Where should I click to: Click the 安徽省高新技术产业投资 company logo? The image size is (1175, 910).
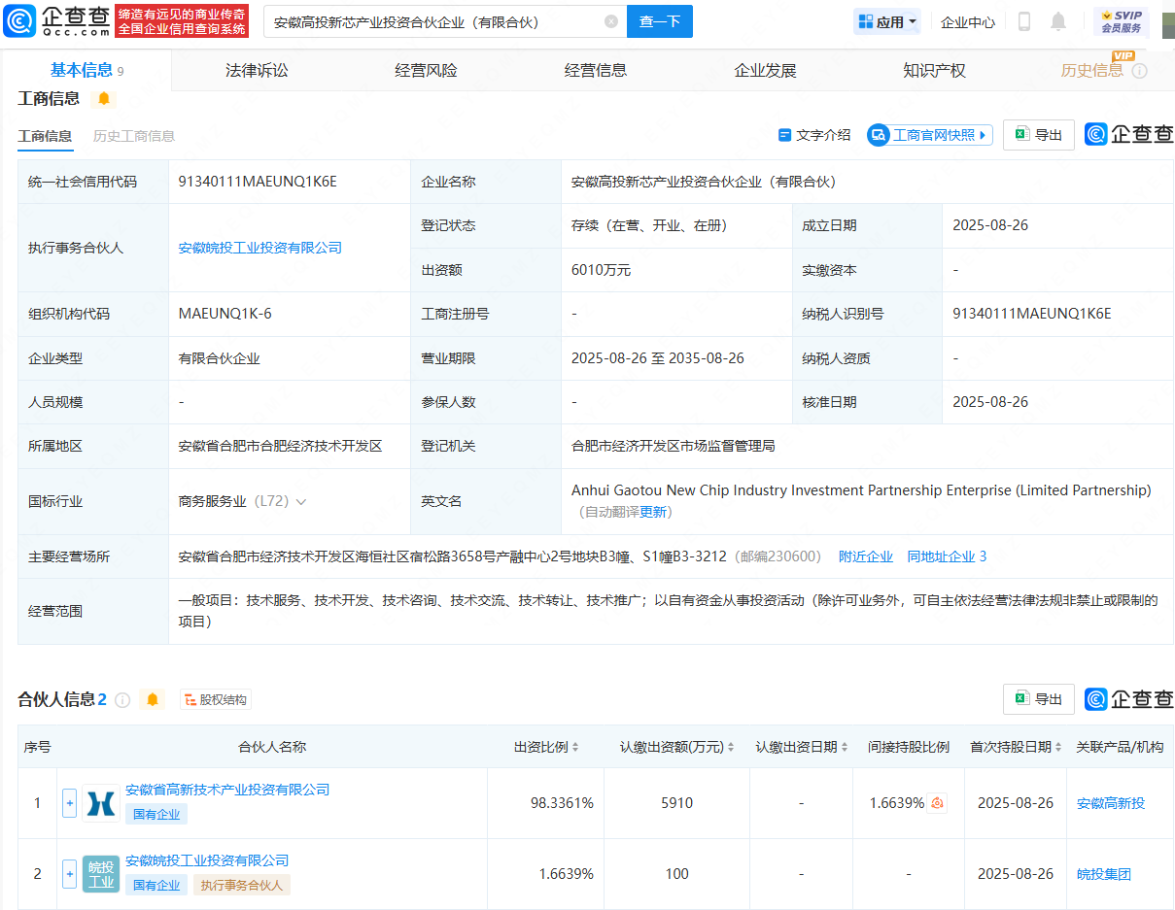point(101,803)
